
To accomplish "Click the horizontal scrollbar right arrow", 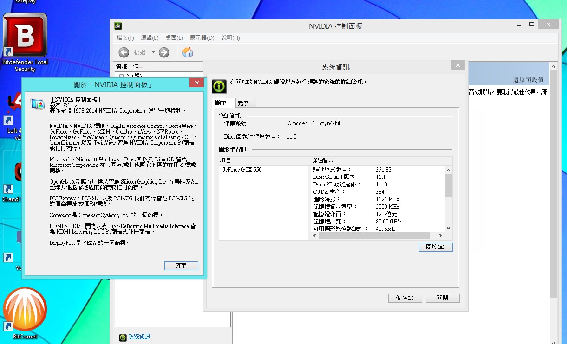I will click(440, 236).
